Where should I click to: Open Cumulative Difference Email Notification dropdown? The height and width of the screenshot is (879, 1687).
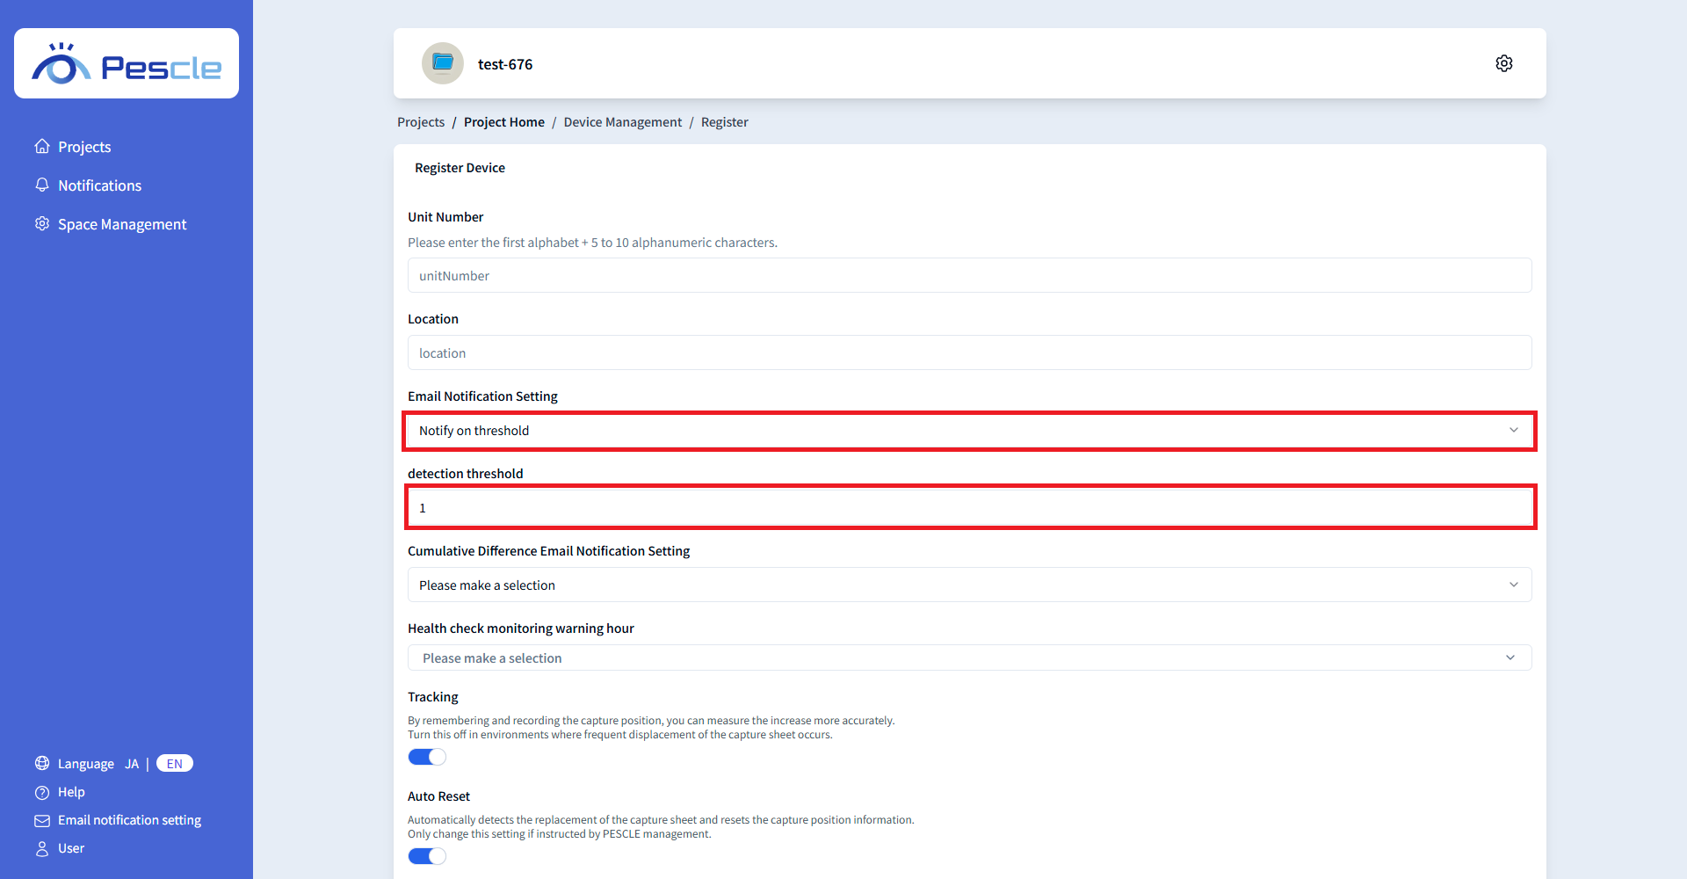pyautogui.click(x=969, y=585)
